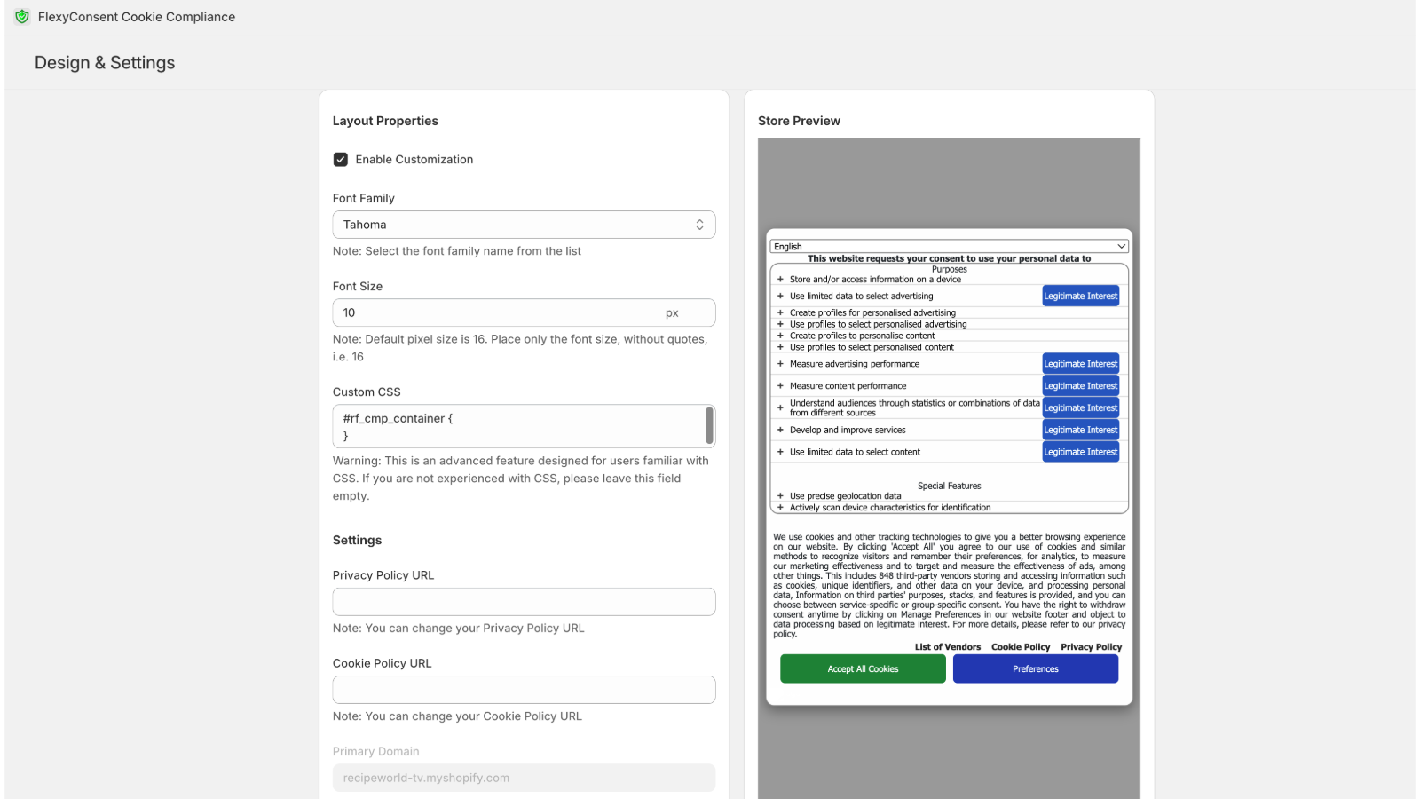This screenshot has height=799, width=1420.
Task: Expand Use precise geolocation data under Special Features
Action: point(780,496)
